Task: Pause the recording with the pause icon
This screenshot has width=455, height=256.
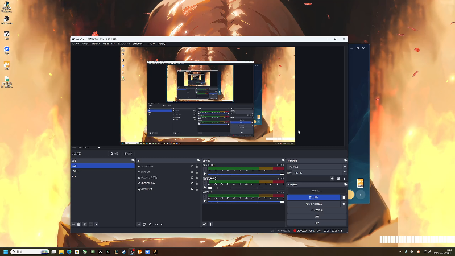Action: pos(344,197)
